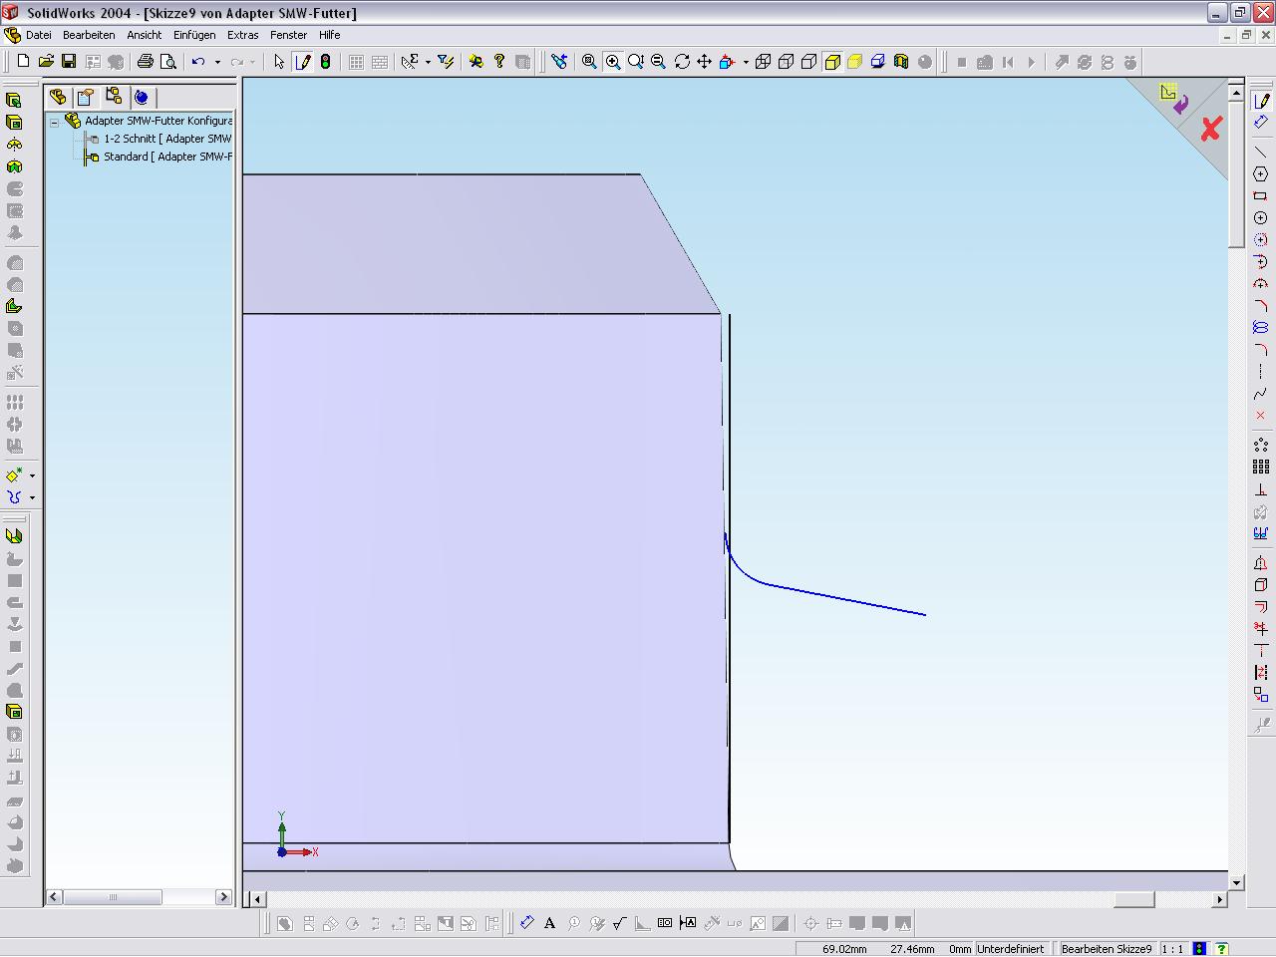Click the Rotate View icon
Screen dimensions: 1276x957
[x=682, y=62]
